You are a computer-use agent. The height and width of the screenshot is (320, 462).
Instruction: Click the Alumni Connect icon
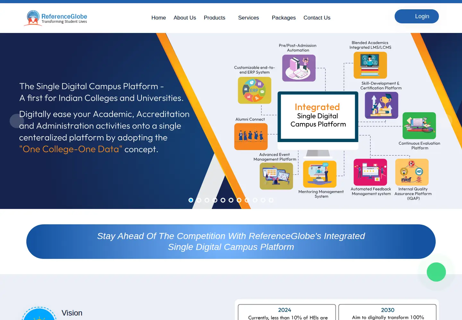point(251,137)
